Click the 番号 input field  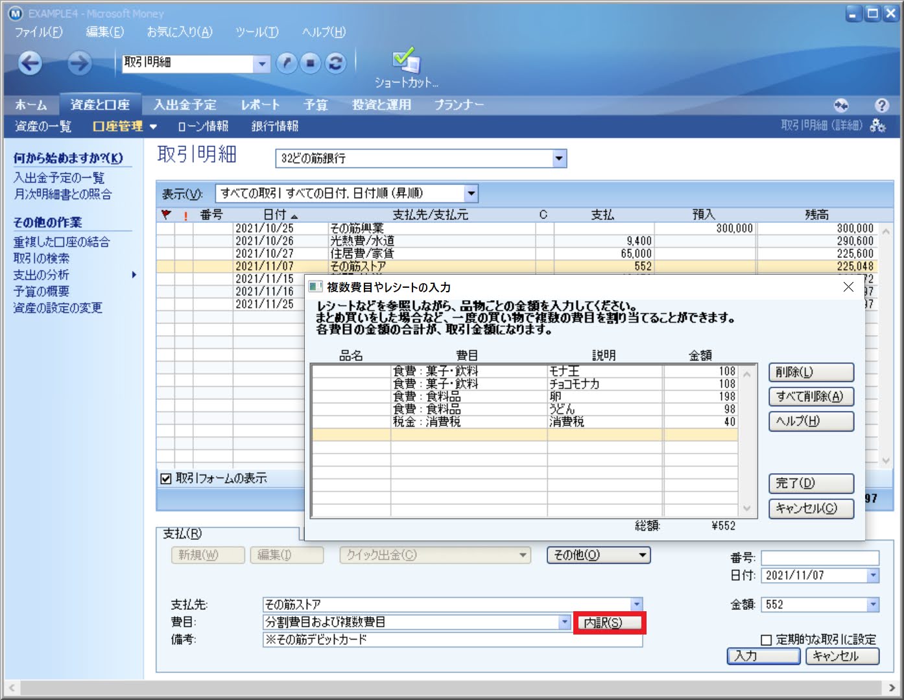click(x=820, y=558)
